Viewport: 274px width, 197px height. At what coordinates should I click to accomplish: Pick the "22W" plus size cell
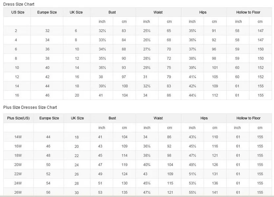(x=18, y=174)
